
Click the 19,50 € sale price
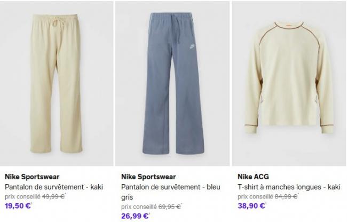pyautogui.click(x=18, y=206)
